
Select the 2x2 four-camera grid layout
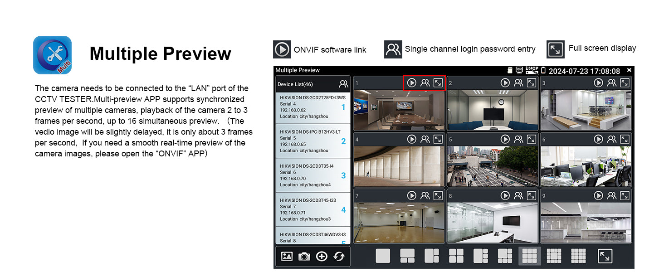pos(456,256)
